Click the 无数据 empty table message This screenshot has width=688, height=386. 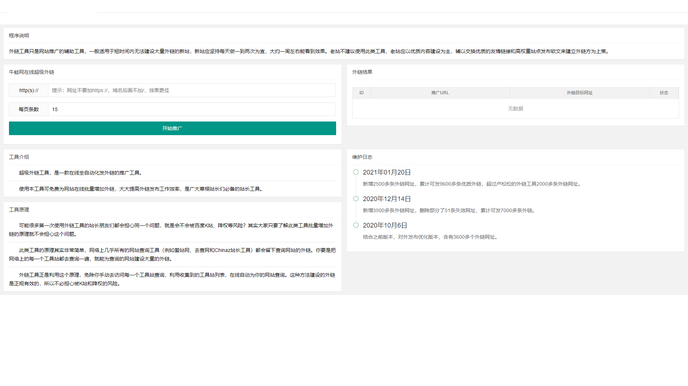(x=515, y=109)
